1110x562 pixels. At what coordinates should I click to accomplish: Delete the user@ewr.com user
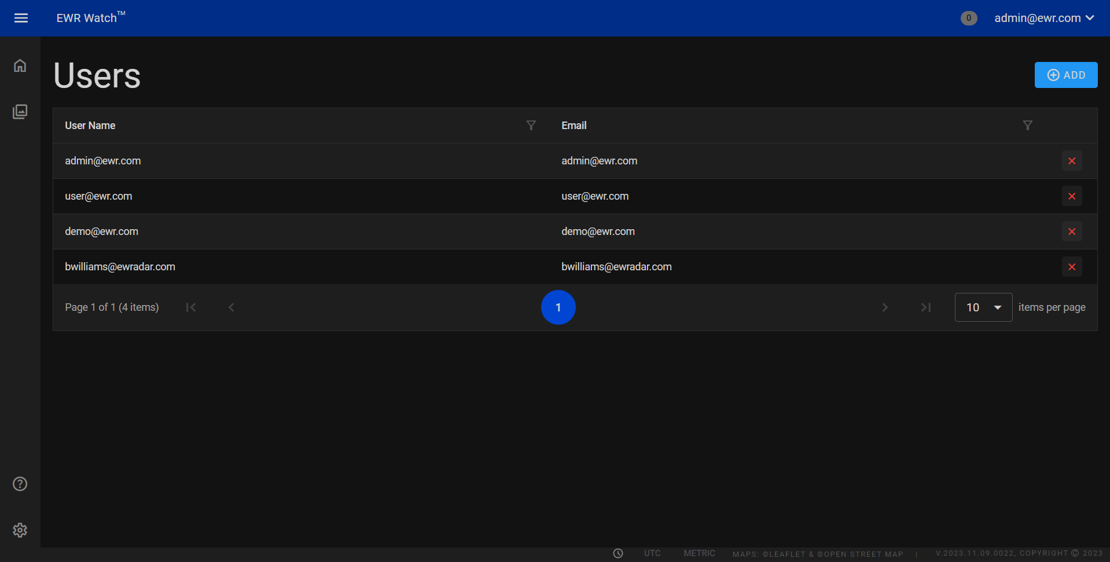click(x=1072, y=196)
